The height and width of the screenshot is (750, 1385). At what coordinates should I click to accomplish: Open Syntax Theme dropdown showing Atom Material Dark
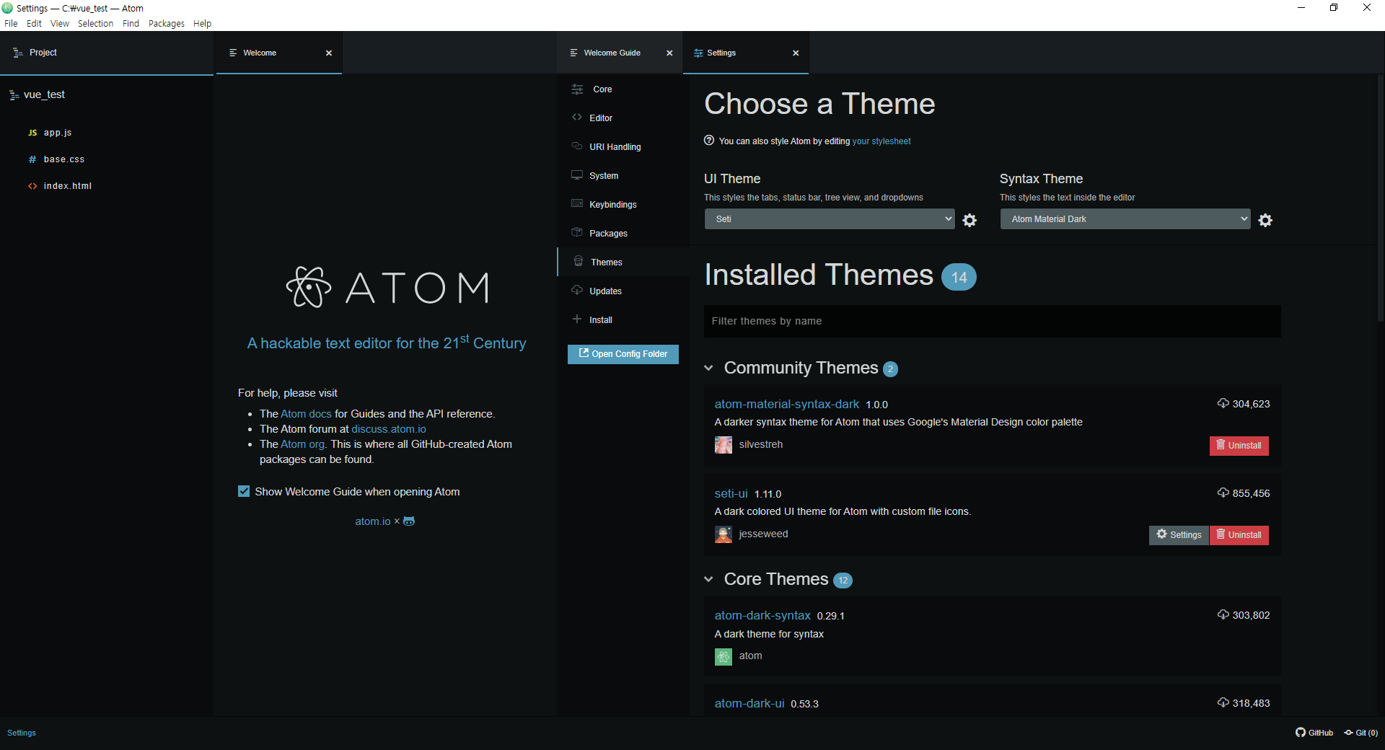[x=1125, y=219]
